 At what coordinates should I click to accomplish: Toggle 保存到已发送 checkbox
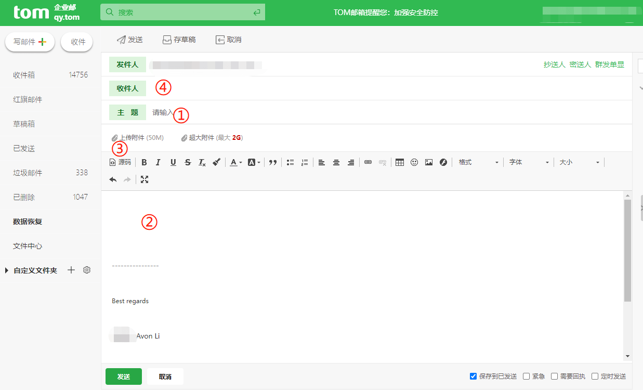point(474,376)
